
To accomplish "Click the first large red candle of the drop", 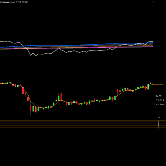I will (x=23, y=91).
